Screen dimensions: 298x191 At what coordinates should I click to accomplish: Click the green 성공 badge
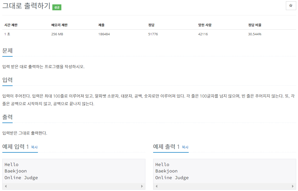click(56, 7)
